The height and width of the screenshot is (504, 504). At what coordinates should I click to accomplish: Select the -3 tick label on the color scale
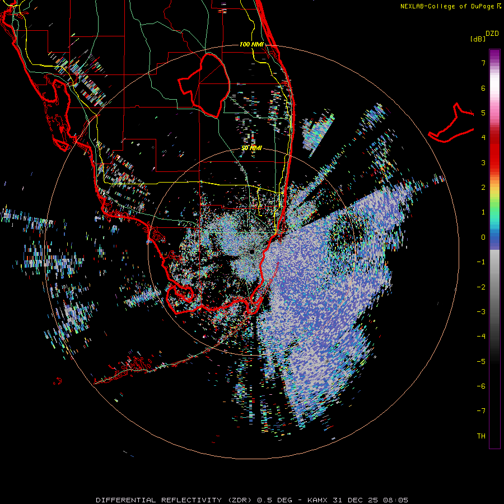pos(481,312)
